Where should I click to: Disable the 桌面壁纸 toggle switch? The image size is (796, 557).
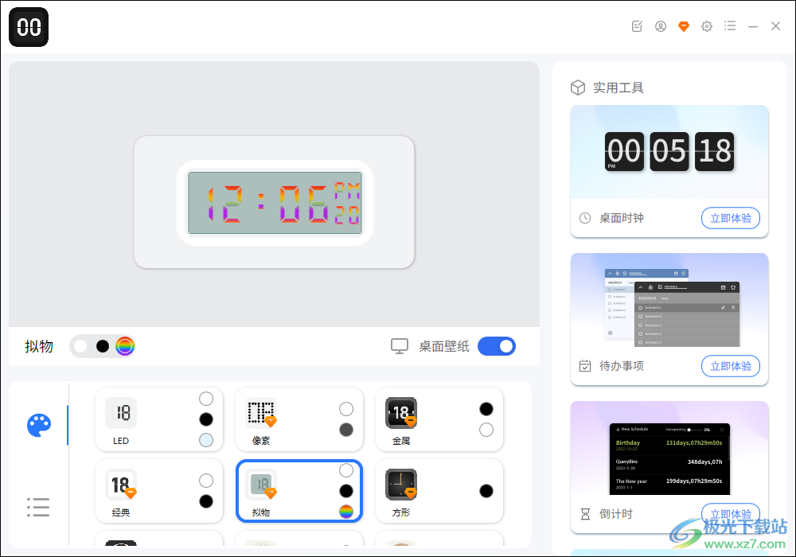(x=497, y=346)
